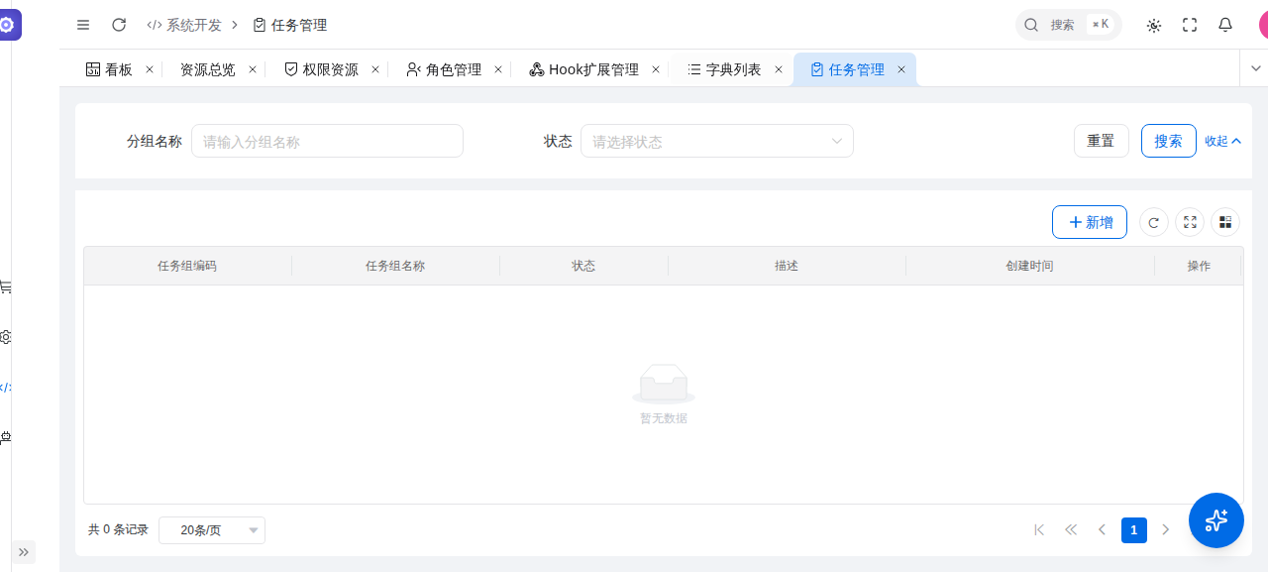Image resolution: width=1268 pixels, height=572 pixels.
Task: Click the 任务组名称 column header
Action: point(395,266)
